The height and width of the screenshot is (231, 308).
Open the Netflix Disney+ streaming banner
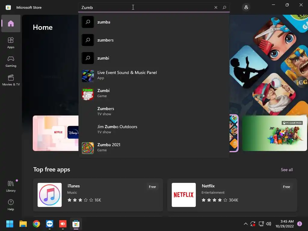click(x=56, y=133)
